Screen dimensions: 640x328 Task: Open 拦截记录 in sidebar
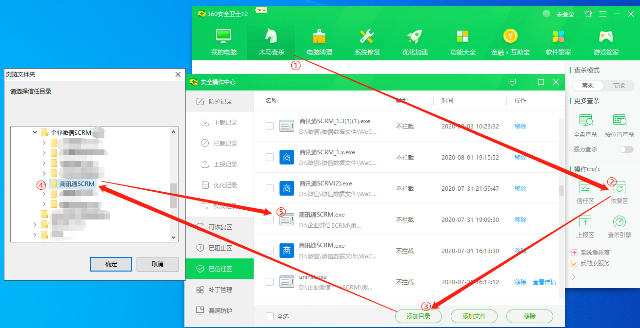pyautogui.click(x=220, y=143)
